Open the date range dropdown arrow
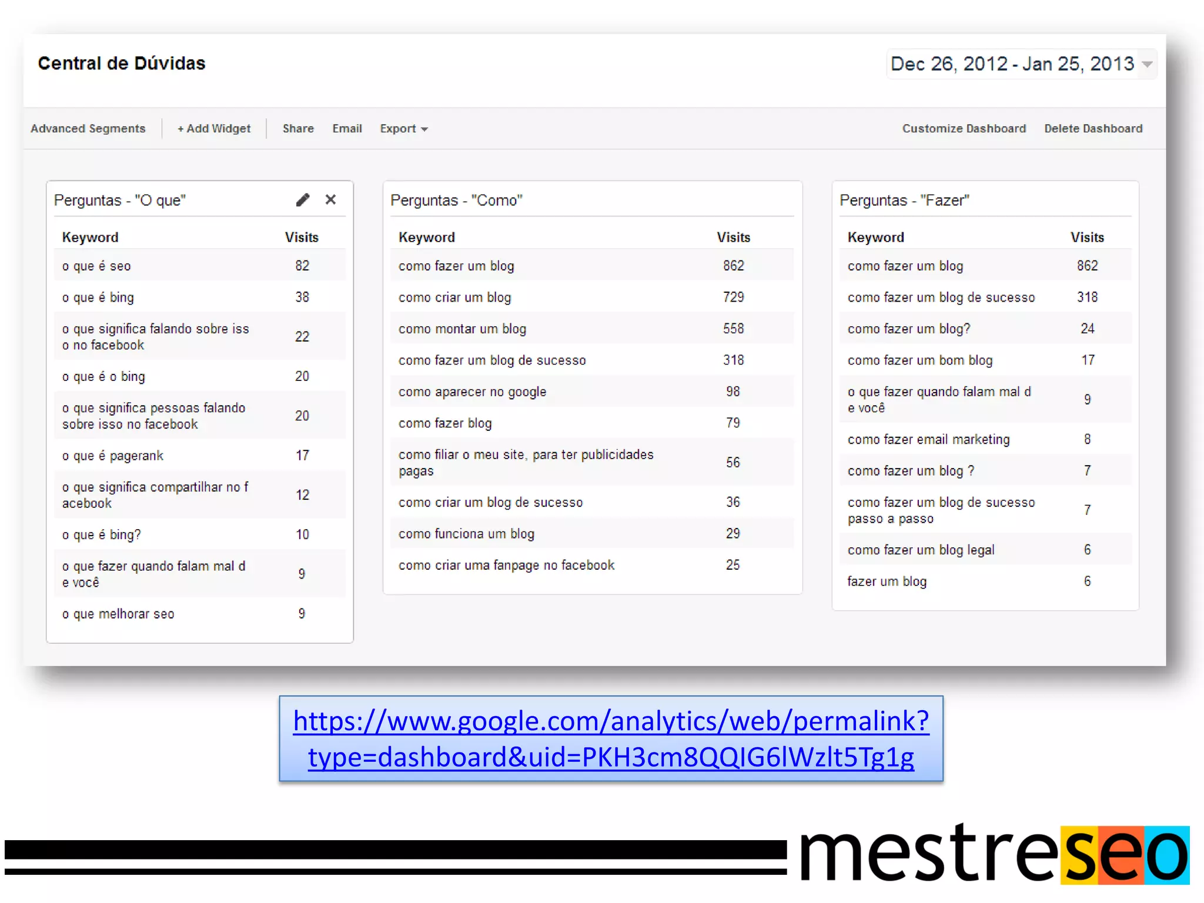 coord(1147,64)
